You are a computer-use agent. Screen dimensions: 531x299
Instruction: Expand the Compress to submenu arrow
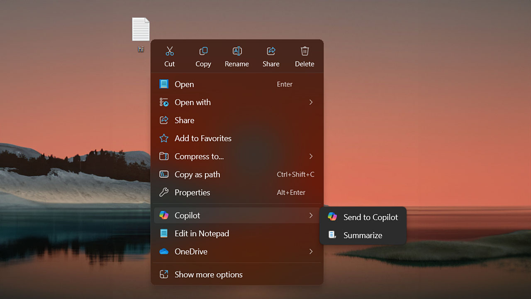(x=311, y=156)
